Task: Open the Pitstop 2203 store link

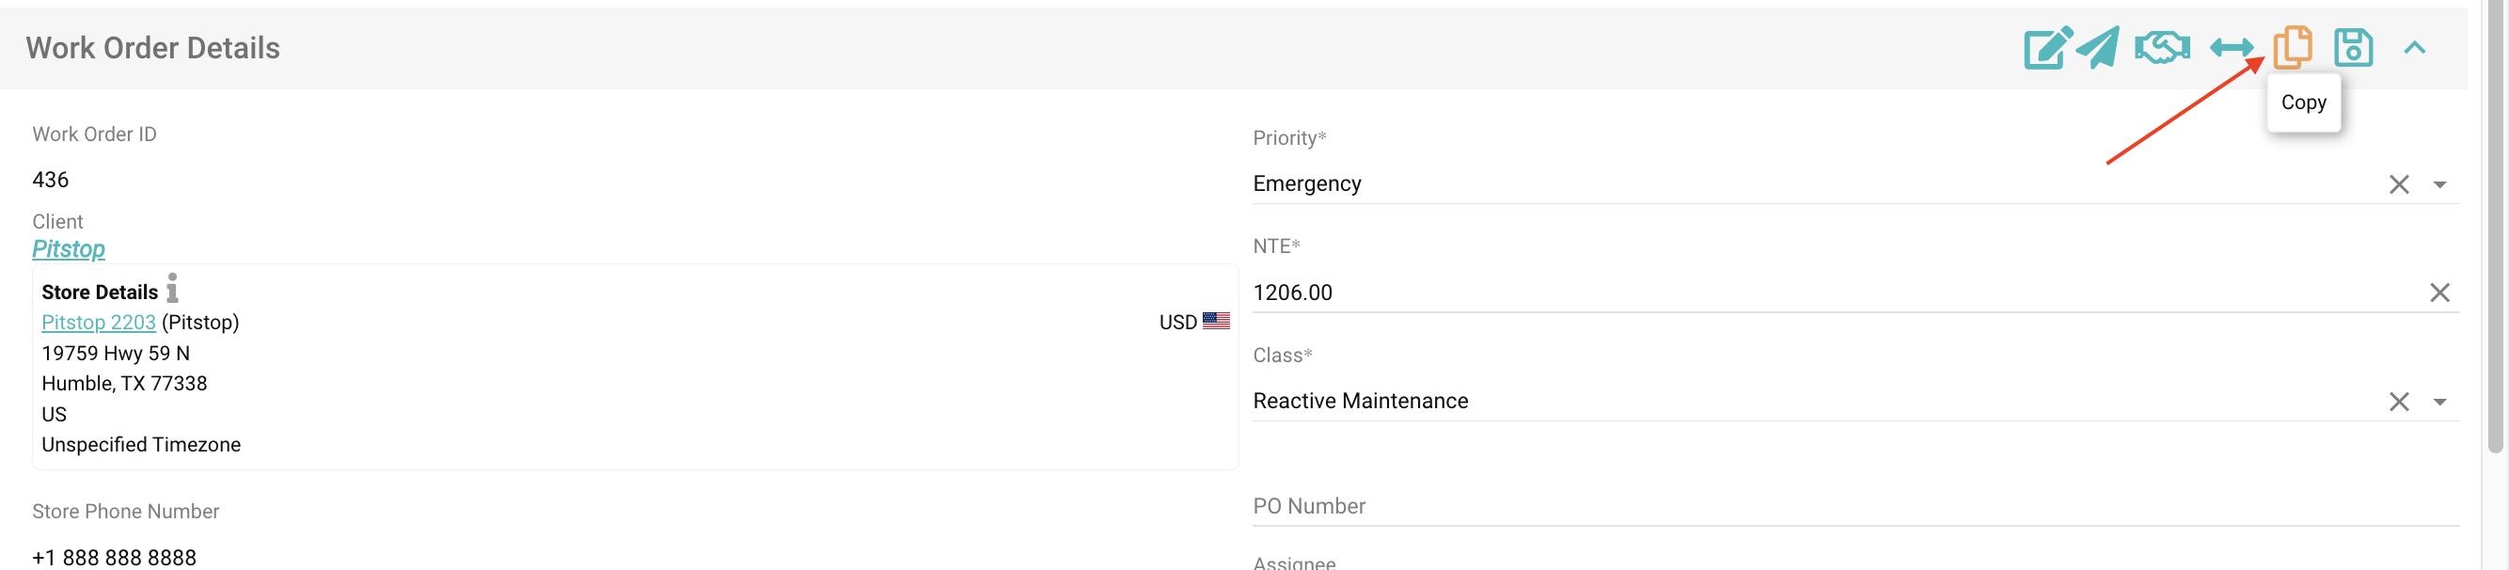Action: [x=99, y=323]
